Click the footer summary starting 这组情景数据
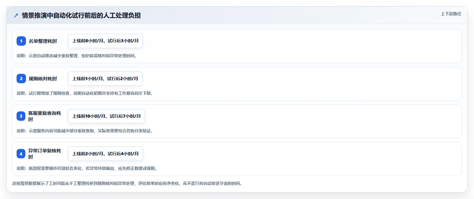474x199 pixels. [127, 183]
